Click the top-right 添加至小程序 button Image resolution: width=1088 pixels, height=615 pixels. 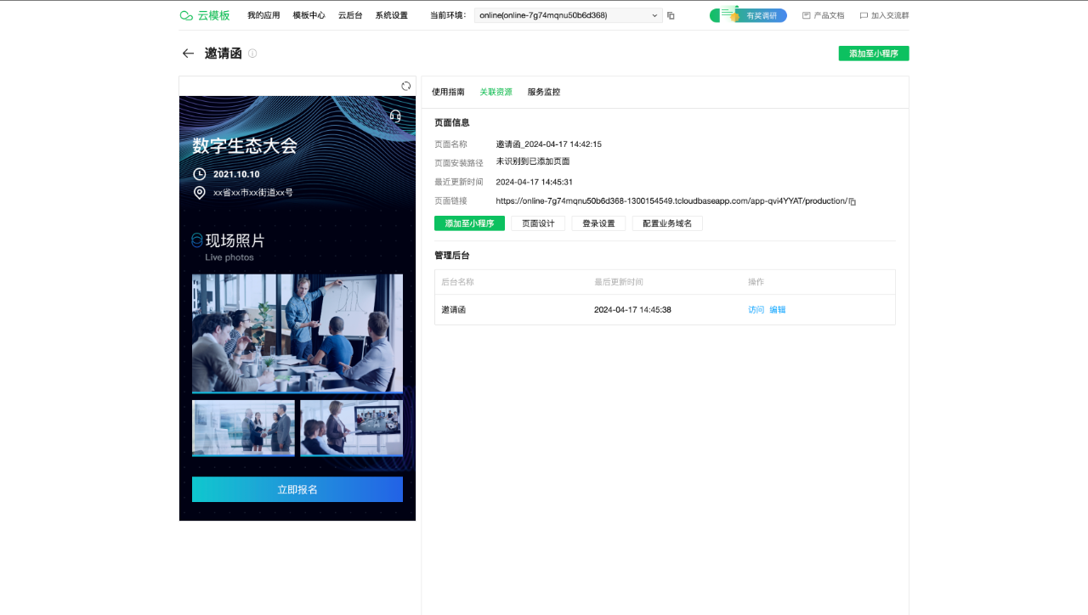(874, 54)
